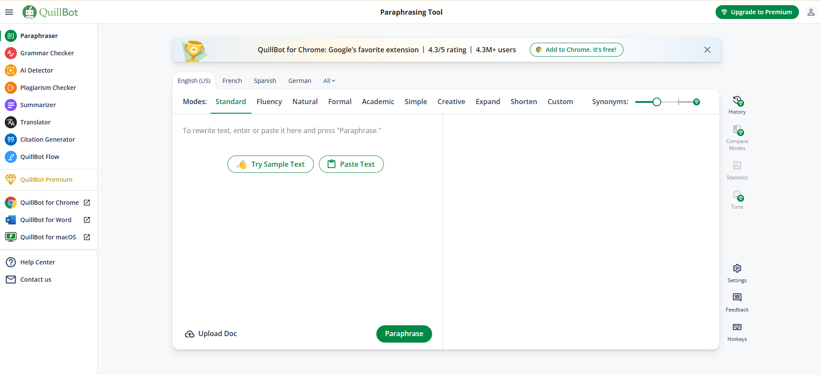Switch to the Spanish language tab
Screen dimensions: 821x375
265,81
